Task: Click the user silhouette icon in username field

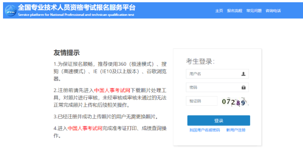Action: click(243, 74)
